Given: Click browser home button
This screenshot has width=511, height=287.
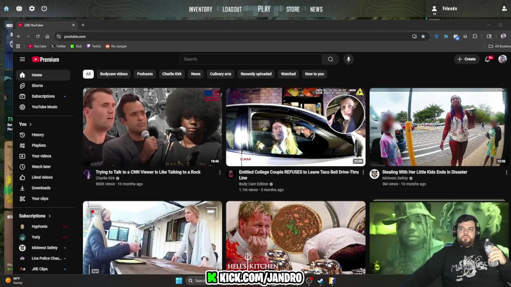Looking at the screenshot, I should [x=47, y=36].
